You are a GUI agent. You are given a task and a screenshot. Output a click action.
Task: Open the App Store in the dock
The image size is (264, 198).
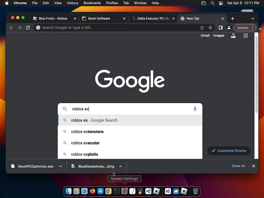click(x=100, y=191)
